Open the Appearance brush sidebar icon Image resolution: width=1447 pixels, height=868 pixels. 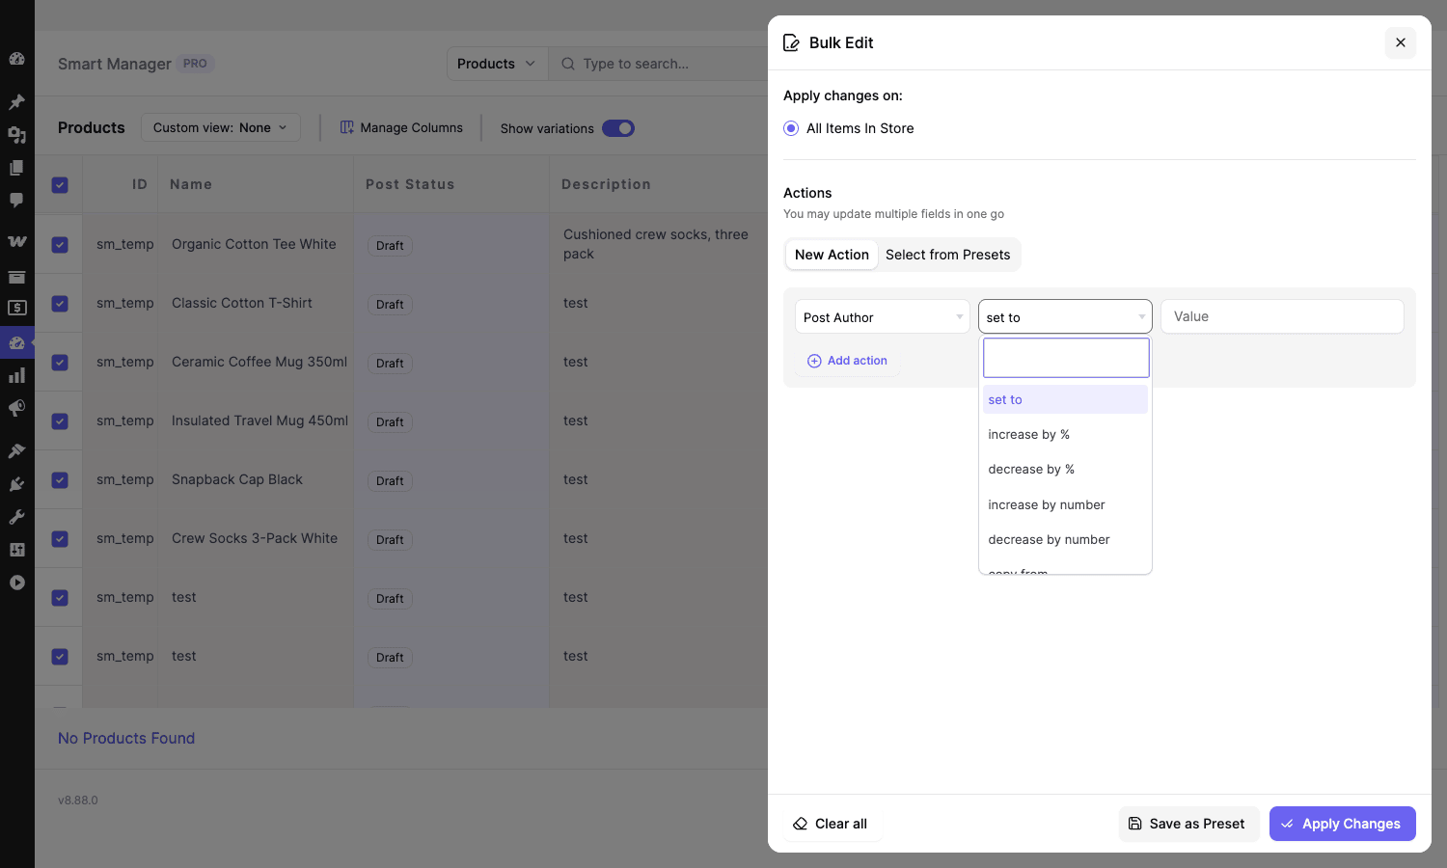[16, 450]
